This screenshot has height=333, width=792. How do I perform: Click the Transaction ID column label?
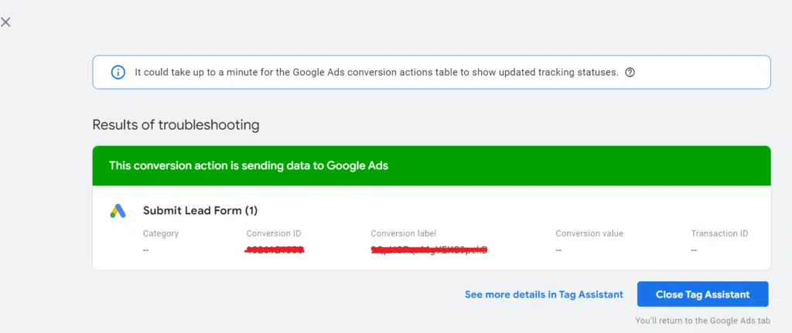click(x=719, y=233)
